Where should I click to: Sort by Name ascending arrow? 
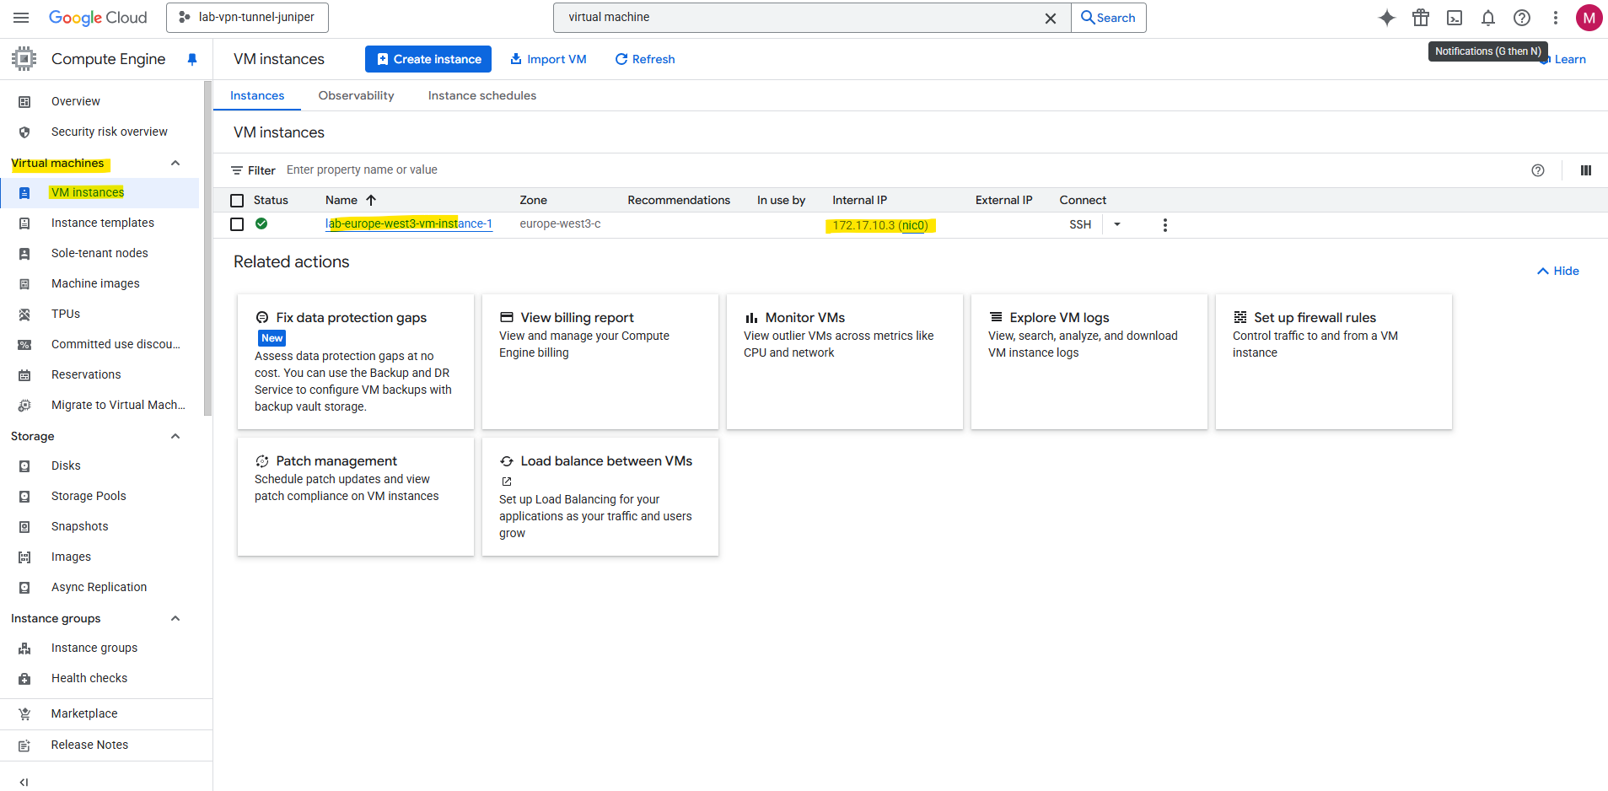pyautogui.click(x=371, y=200)
